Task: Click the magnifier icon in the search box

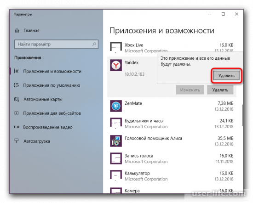Action: coord(94,44)
